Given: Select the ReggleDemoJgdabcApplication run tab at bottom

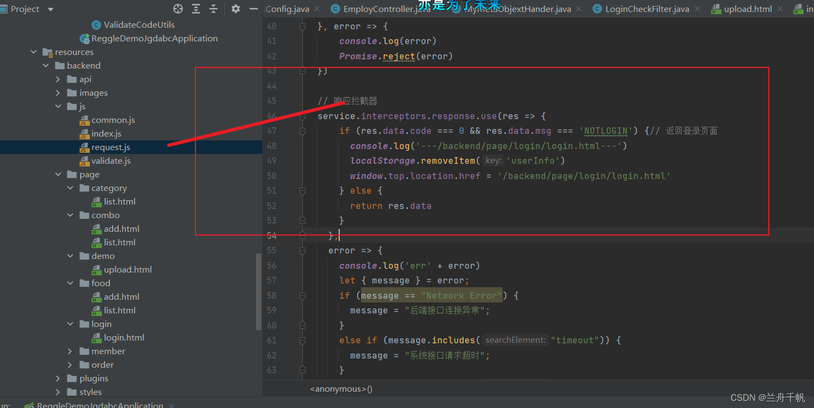Looking at the screenshot, I should pyautogui.click(x=100, y=405).
